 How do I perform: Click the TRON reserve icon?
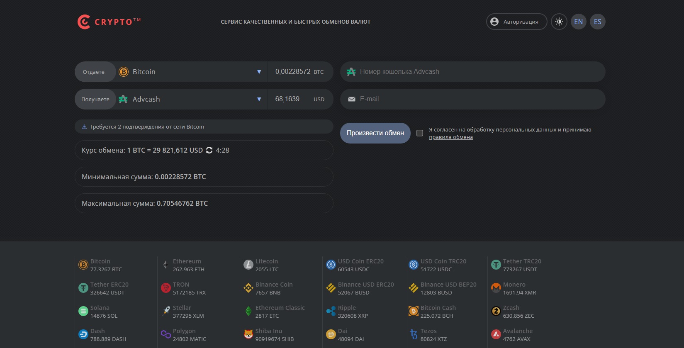[166, 288]
